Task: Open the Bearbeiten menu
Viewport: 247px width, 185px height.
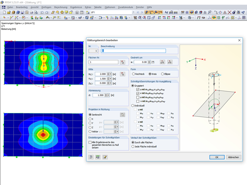Action: 22,7
